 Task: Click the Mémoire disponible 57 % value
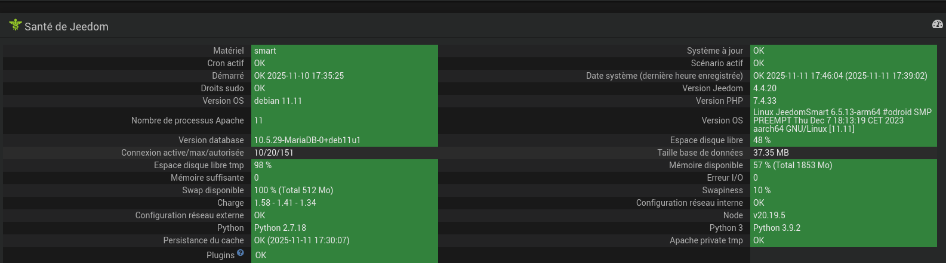(792, 165)
